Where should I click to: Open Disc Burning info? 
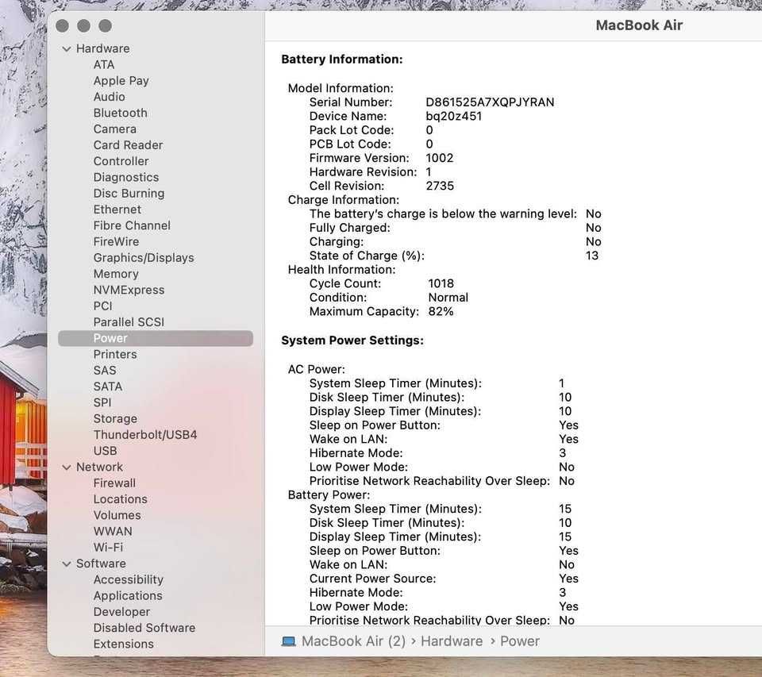tap(129, 193)
